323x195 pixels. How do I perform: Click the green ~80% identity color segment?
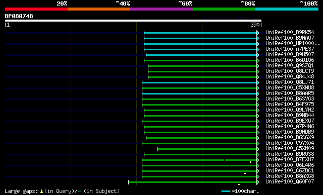[224, 9]
